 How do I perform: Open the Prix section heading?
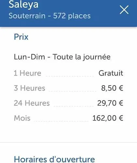coord(21,37)
